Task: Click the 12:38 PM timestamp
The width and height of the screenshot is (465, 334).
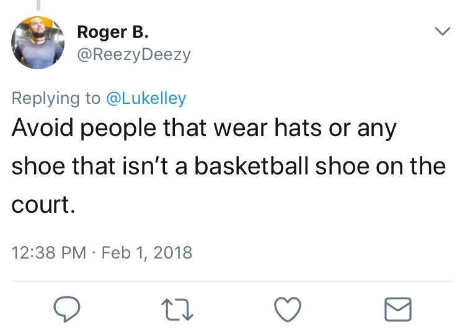Action: 48,252
